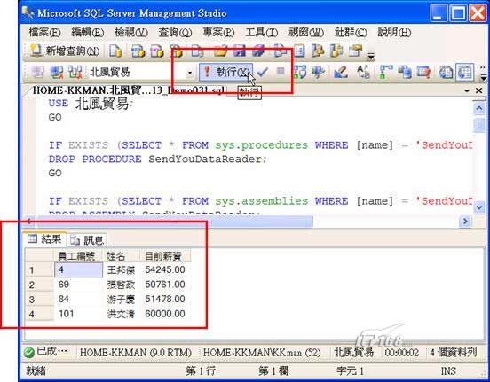The image size is (490, 382).
Task: Switch to the 訊息 messages tab
Action: 87,239
